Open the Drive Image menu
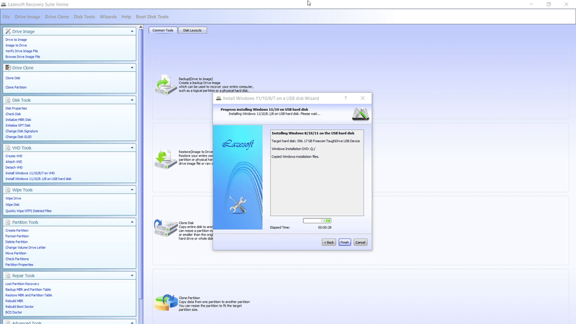 (x=28, y=17)
